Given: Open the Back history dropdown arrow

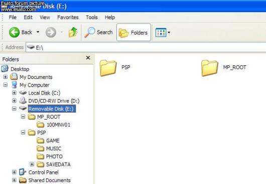Looking at the screenshot, I should click(38, 32).
